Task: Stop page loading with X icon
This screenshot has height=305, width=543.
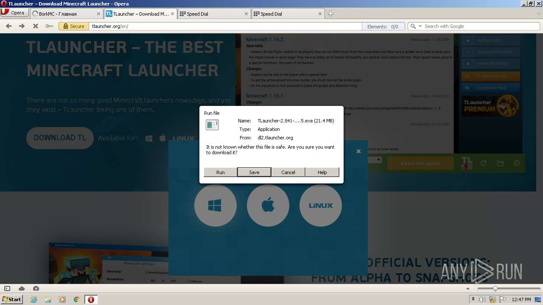Action: (x=36, y=26)
